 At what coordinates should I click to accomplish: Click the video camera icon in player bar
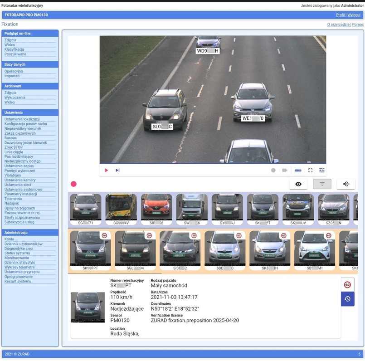click(x=285, y=171)
